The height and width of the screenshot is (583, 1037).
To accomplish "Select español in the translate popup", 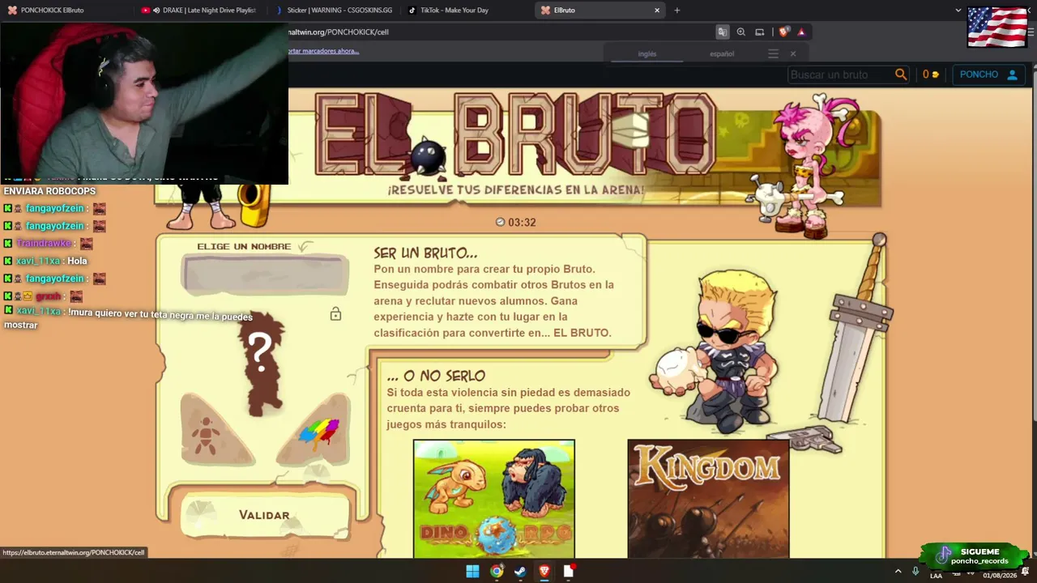I will 722,54.
